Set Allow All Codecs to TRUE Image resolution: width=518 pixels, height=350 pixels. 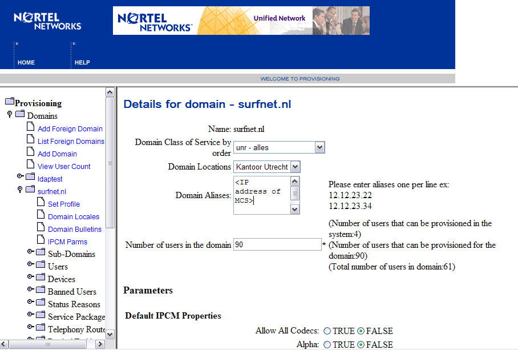tap(327, 331)
